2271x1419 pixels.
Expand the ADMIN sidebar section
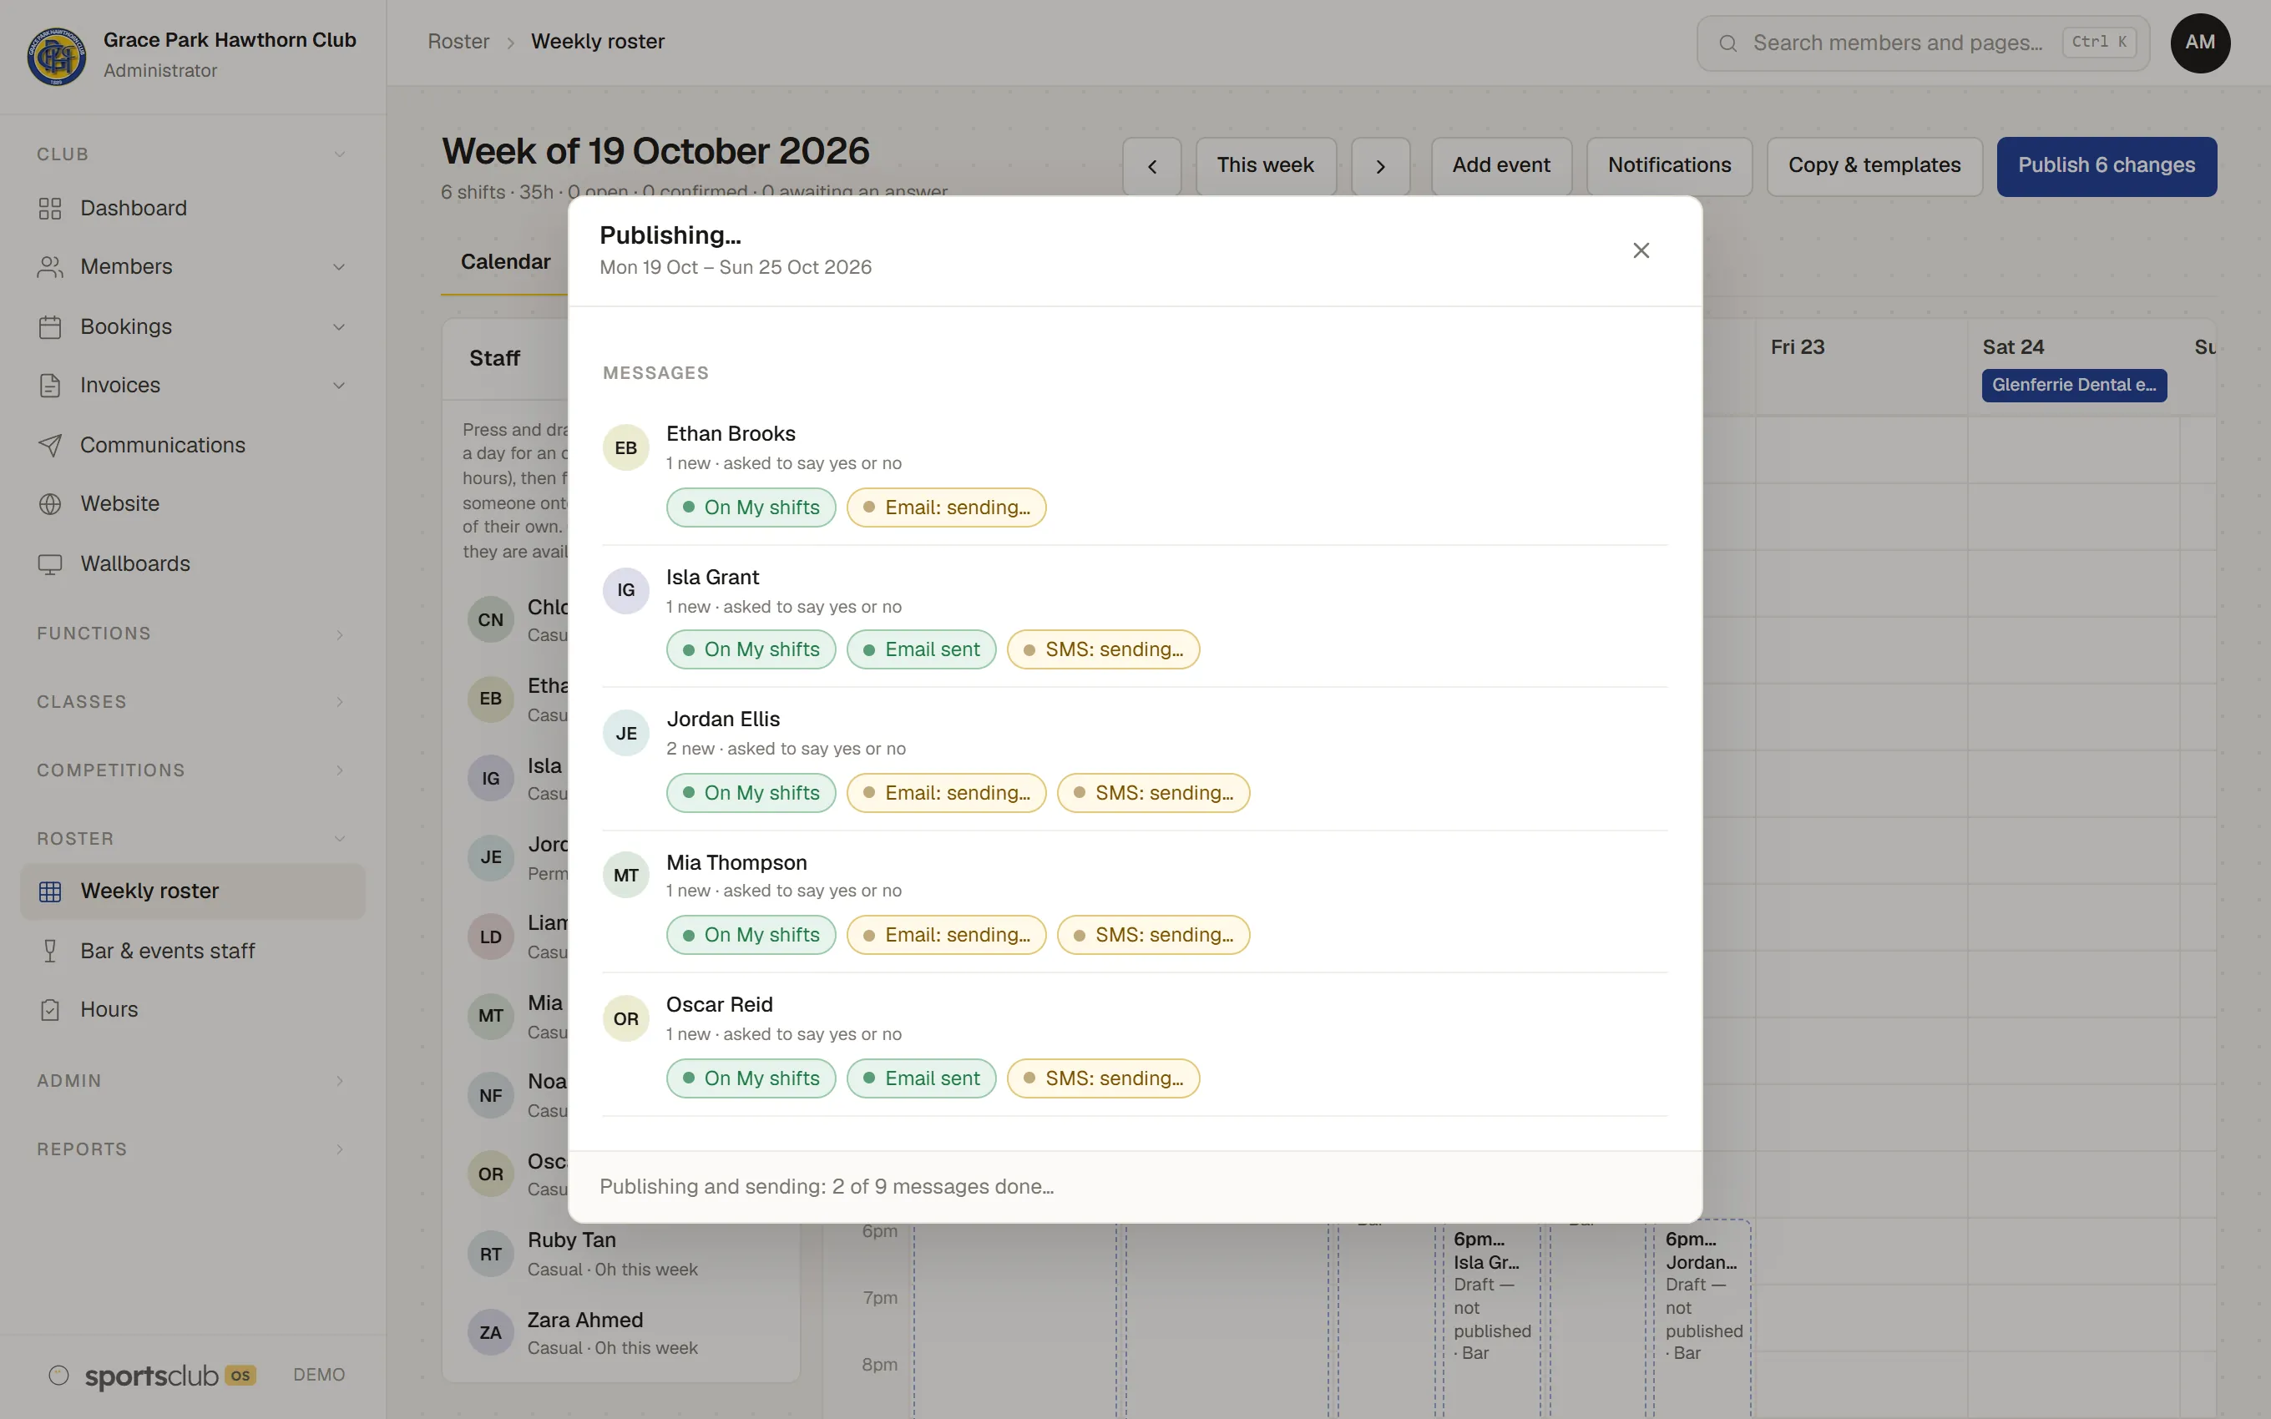192,1081
